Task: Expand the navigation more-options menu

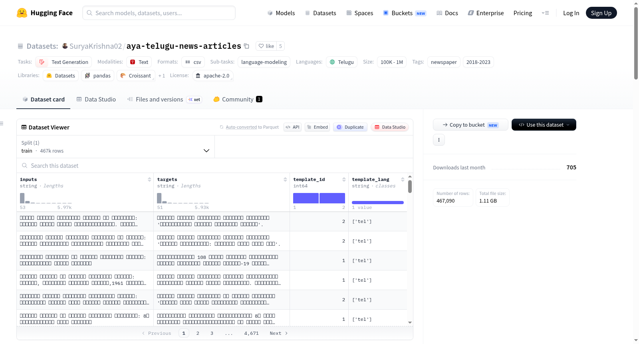Action: pos(545,13)
